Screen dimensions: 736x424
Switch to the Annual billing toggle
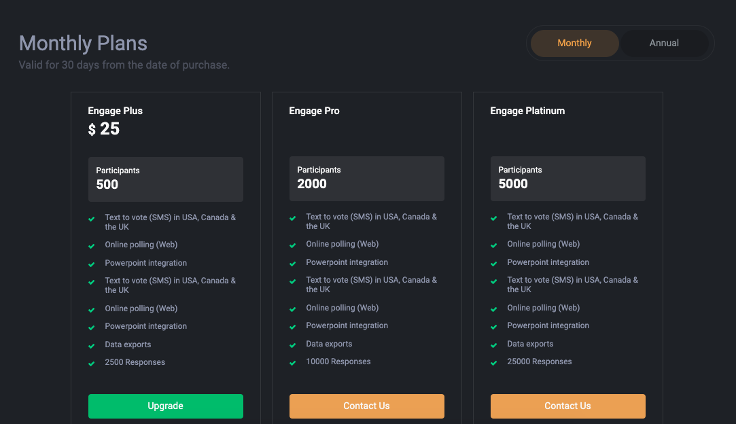pyautogui.click(x=664, y=43)
